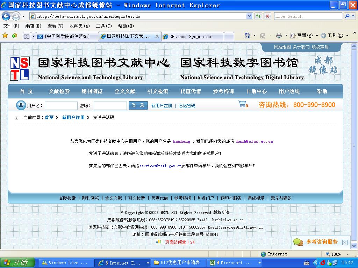Expand the address bar history dropdown

coord(250,16)
